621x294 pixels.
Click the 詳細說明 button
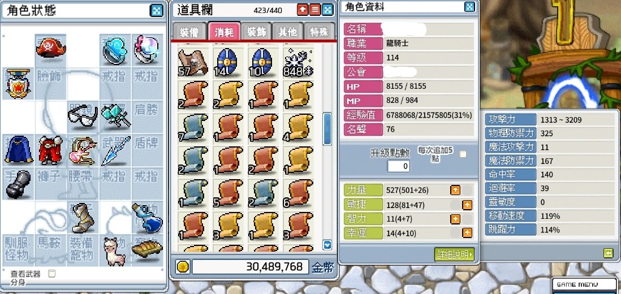click(454, 254)
